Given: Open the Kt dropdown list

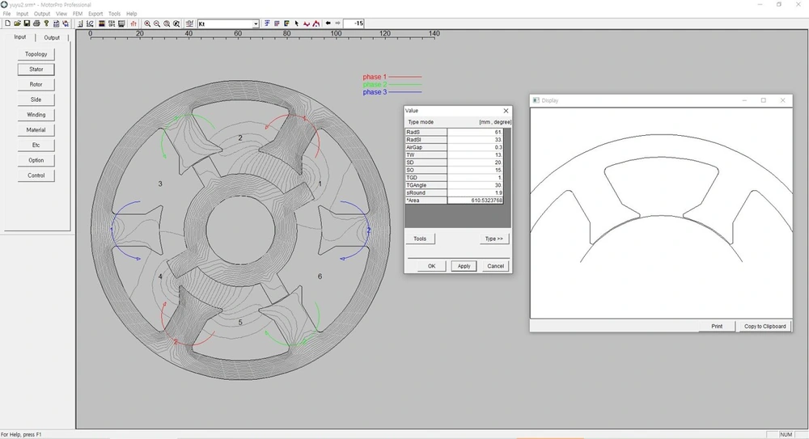Looking at the screenshot, I should tap(256, 23).
